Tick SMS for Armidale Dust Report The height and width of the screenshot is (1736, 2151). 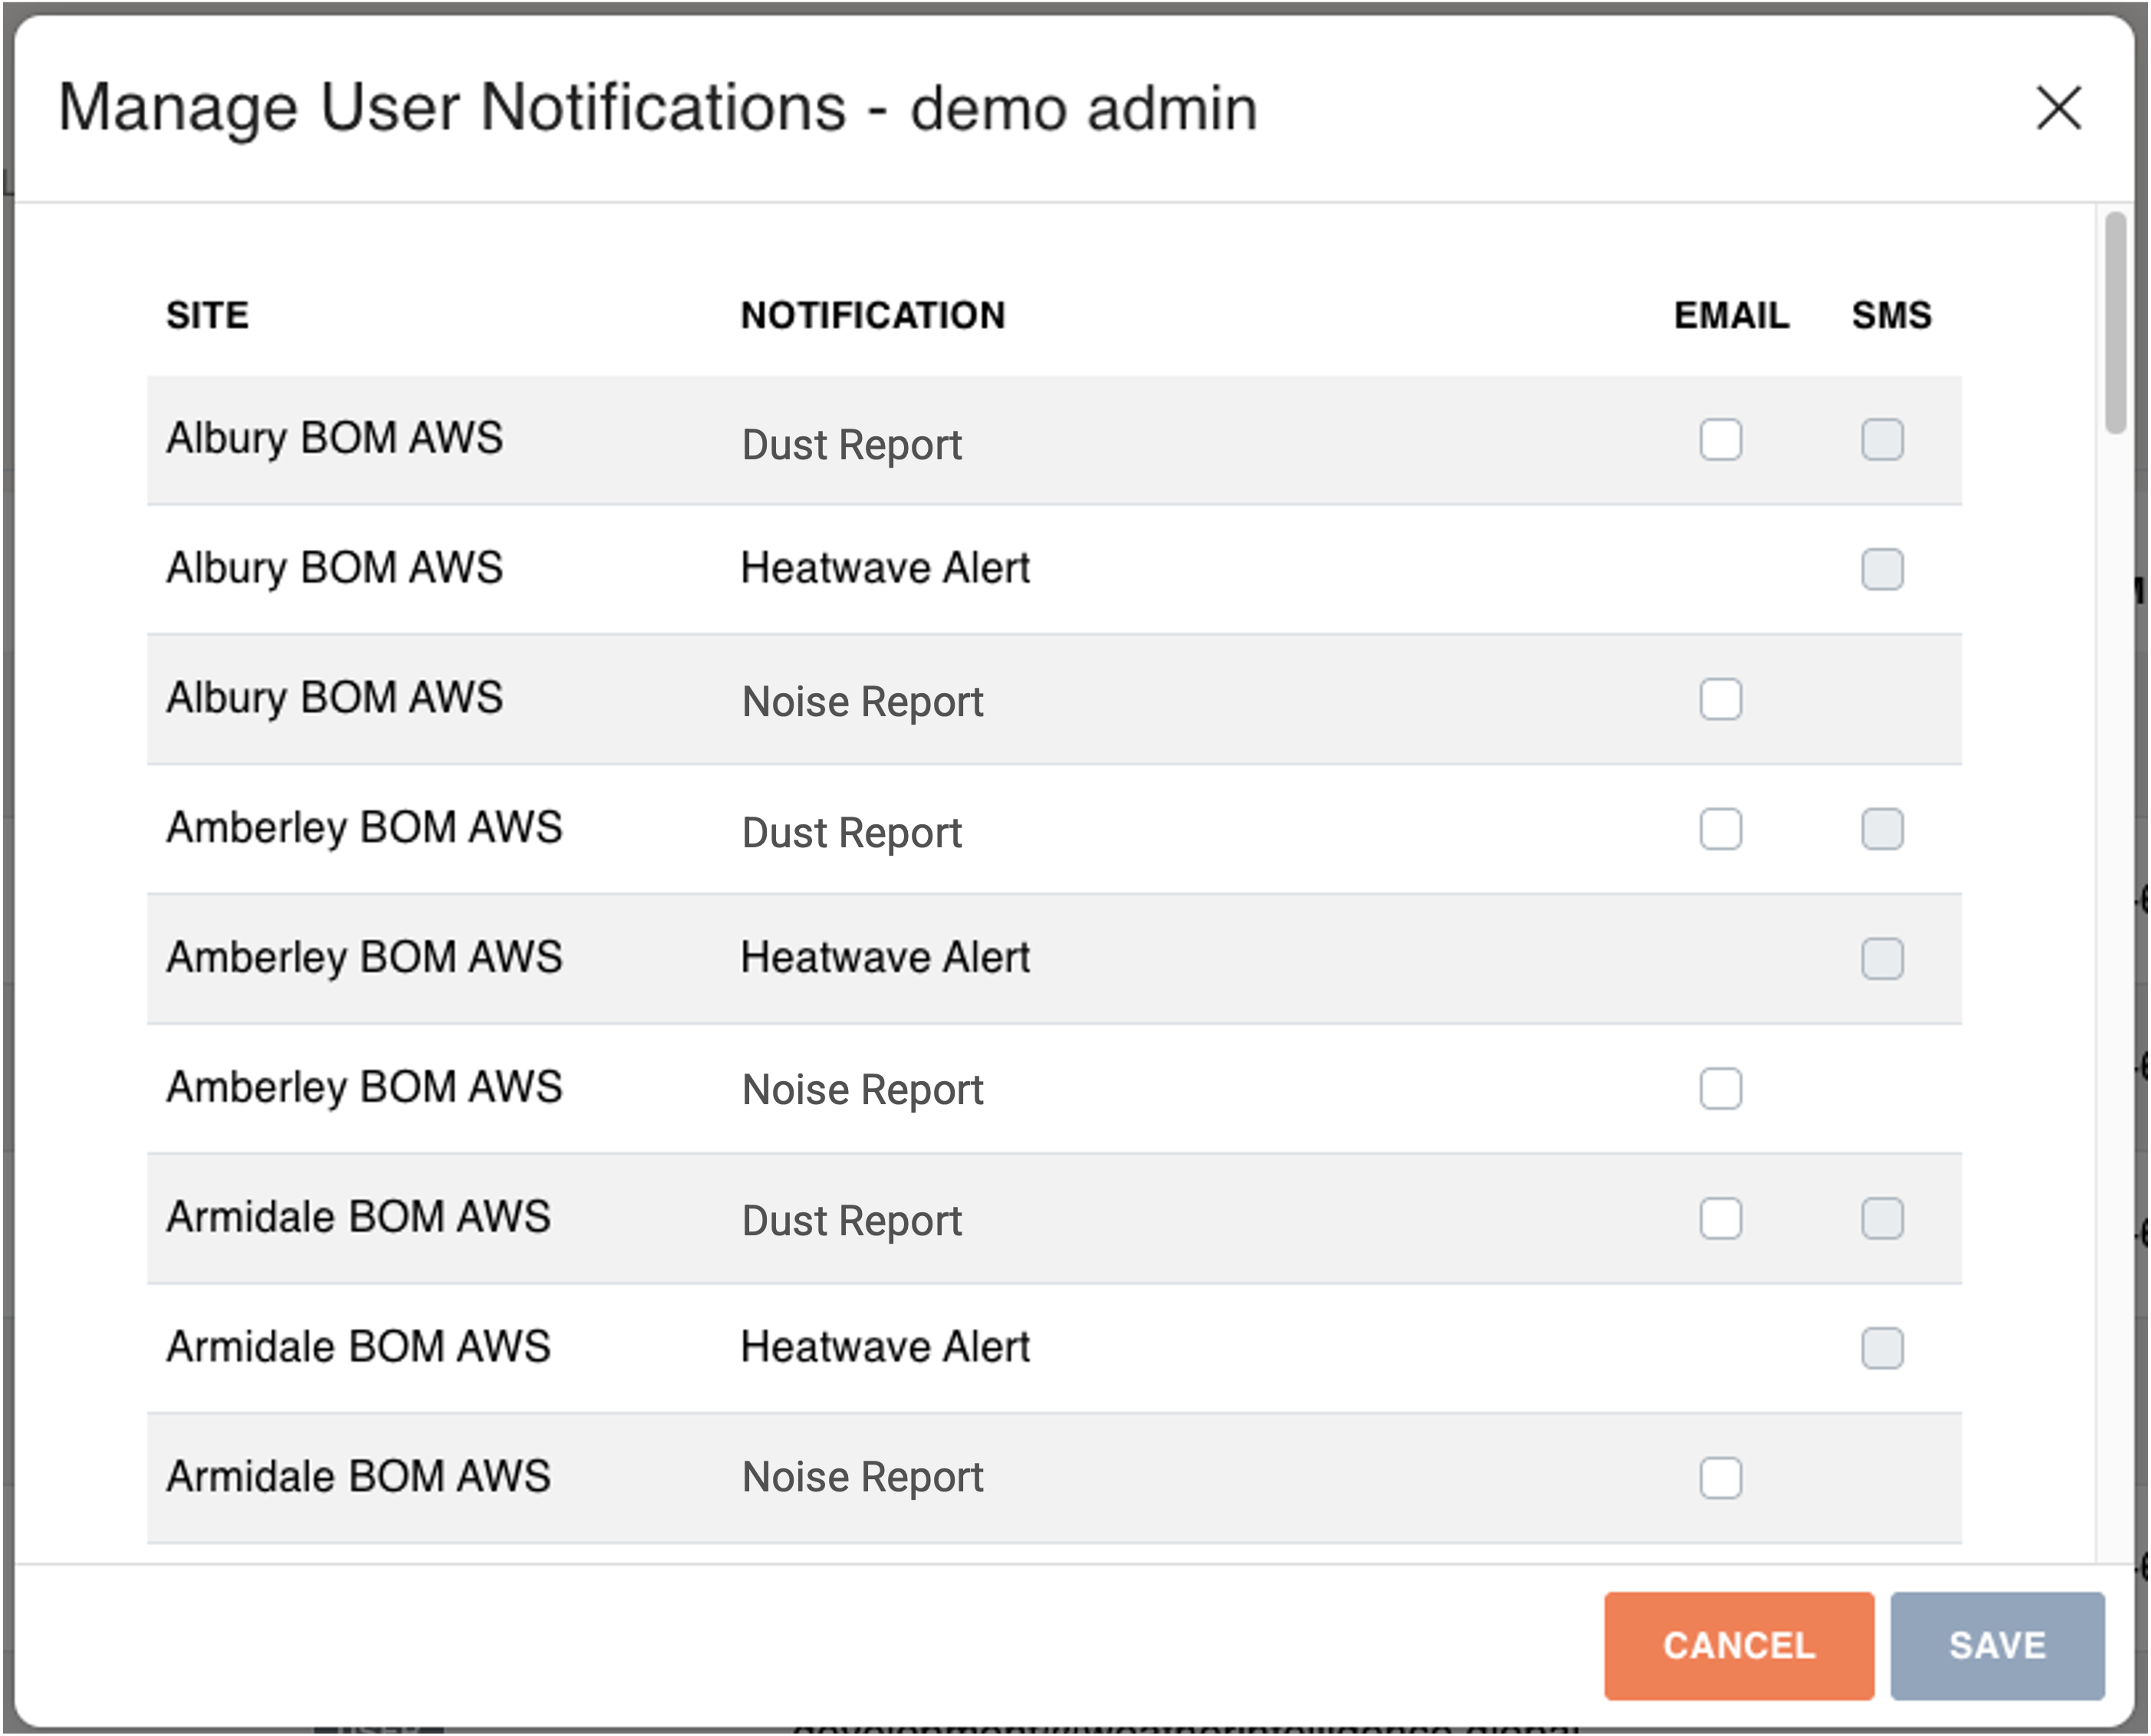coord(1881,1218)
